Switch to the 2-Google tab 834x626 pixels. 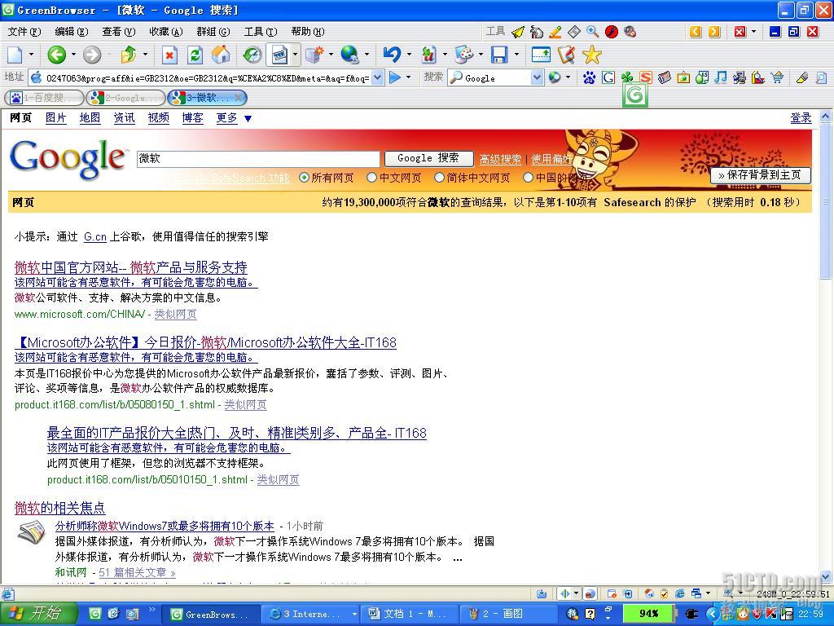pyautogui.click(x=126, y=98)
